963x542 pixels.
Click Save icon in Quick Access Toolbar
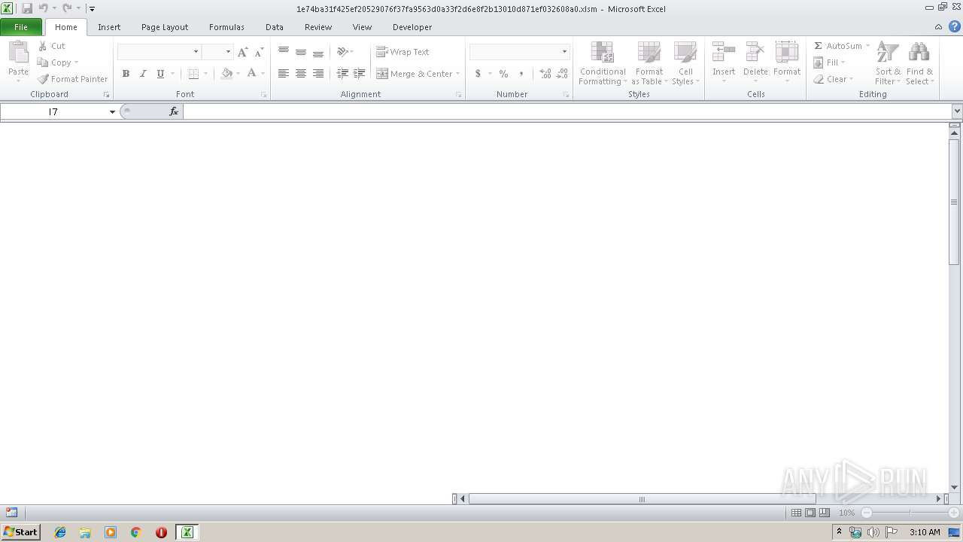(x=27, y=8)
